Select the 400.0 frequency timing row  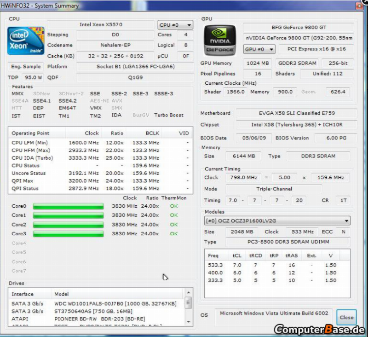pos(277,273)
